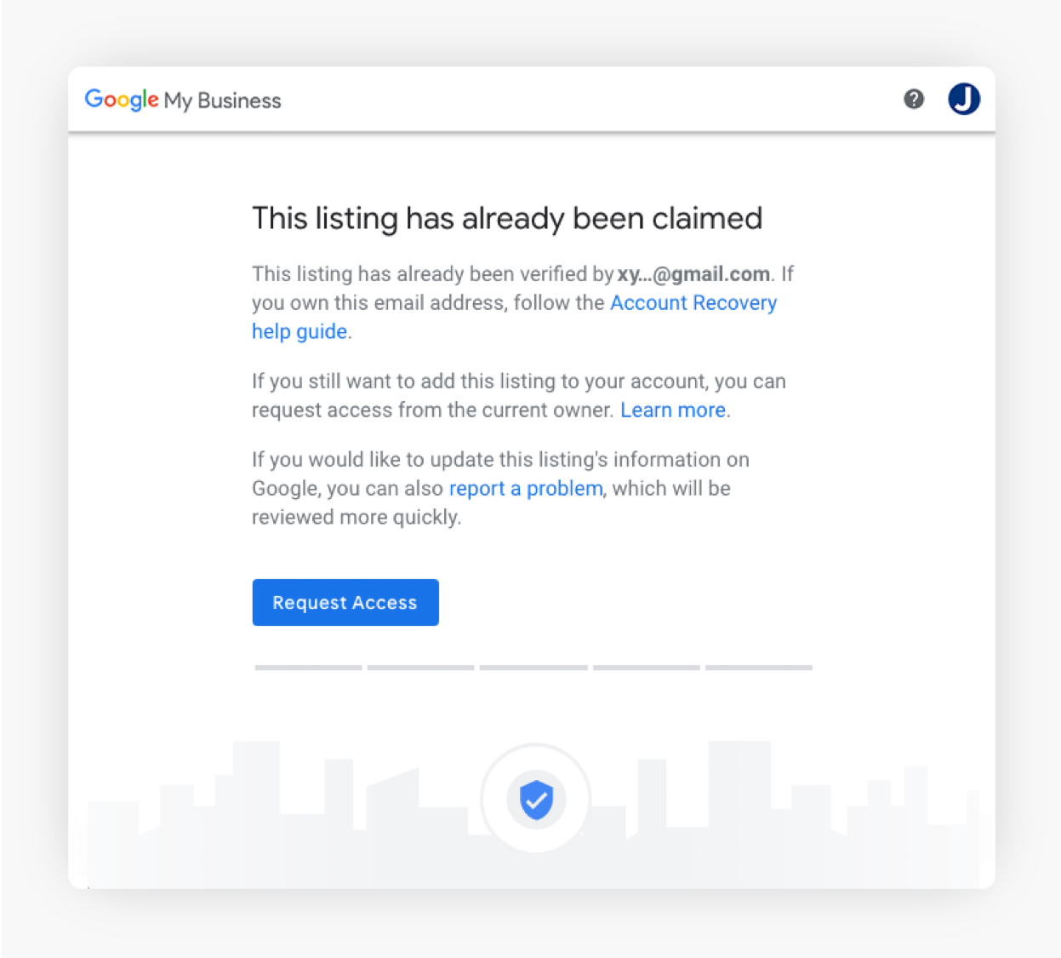Click the "help guide" link text
Image resolution: width=1061 pixels, height=958 pixels.
pos(299,332)
